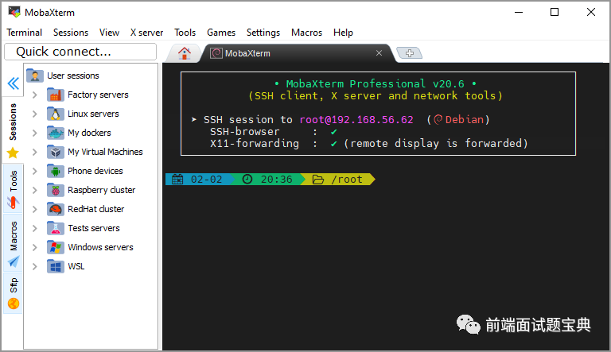Maximize the MobaXterm window
The image size is (611, 352).
[554, 12]
